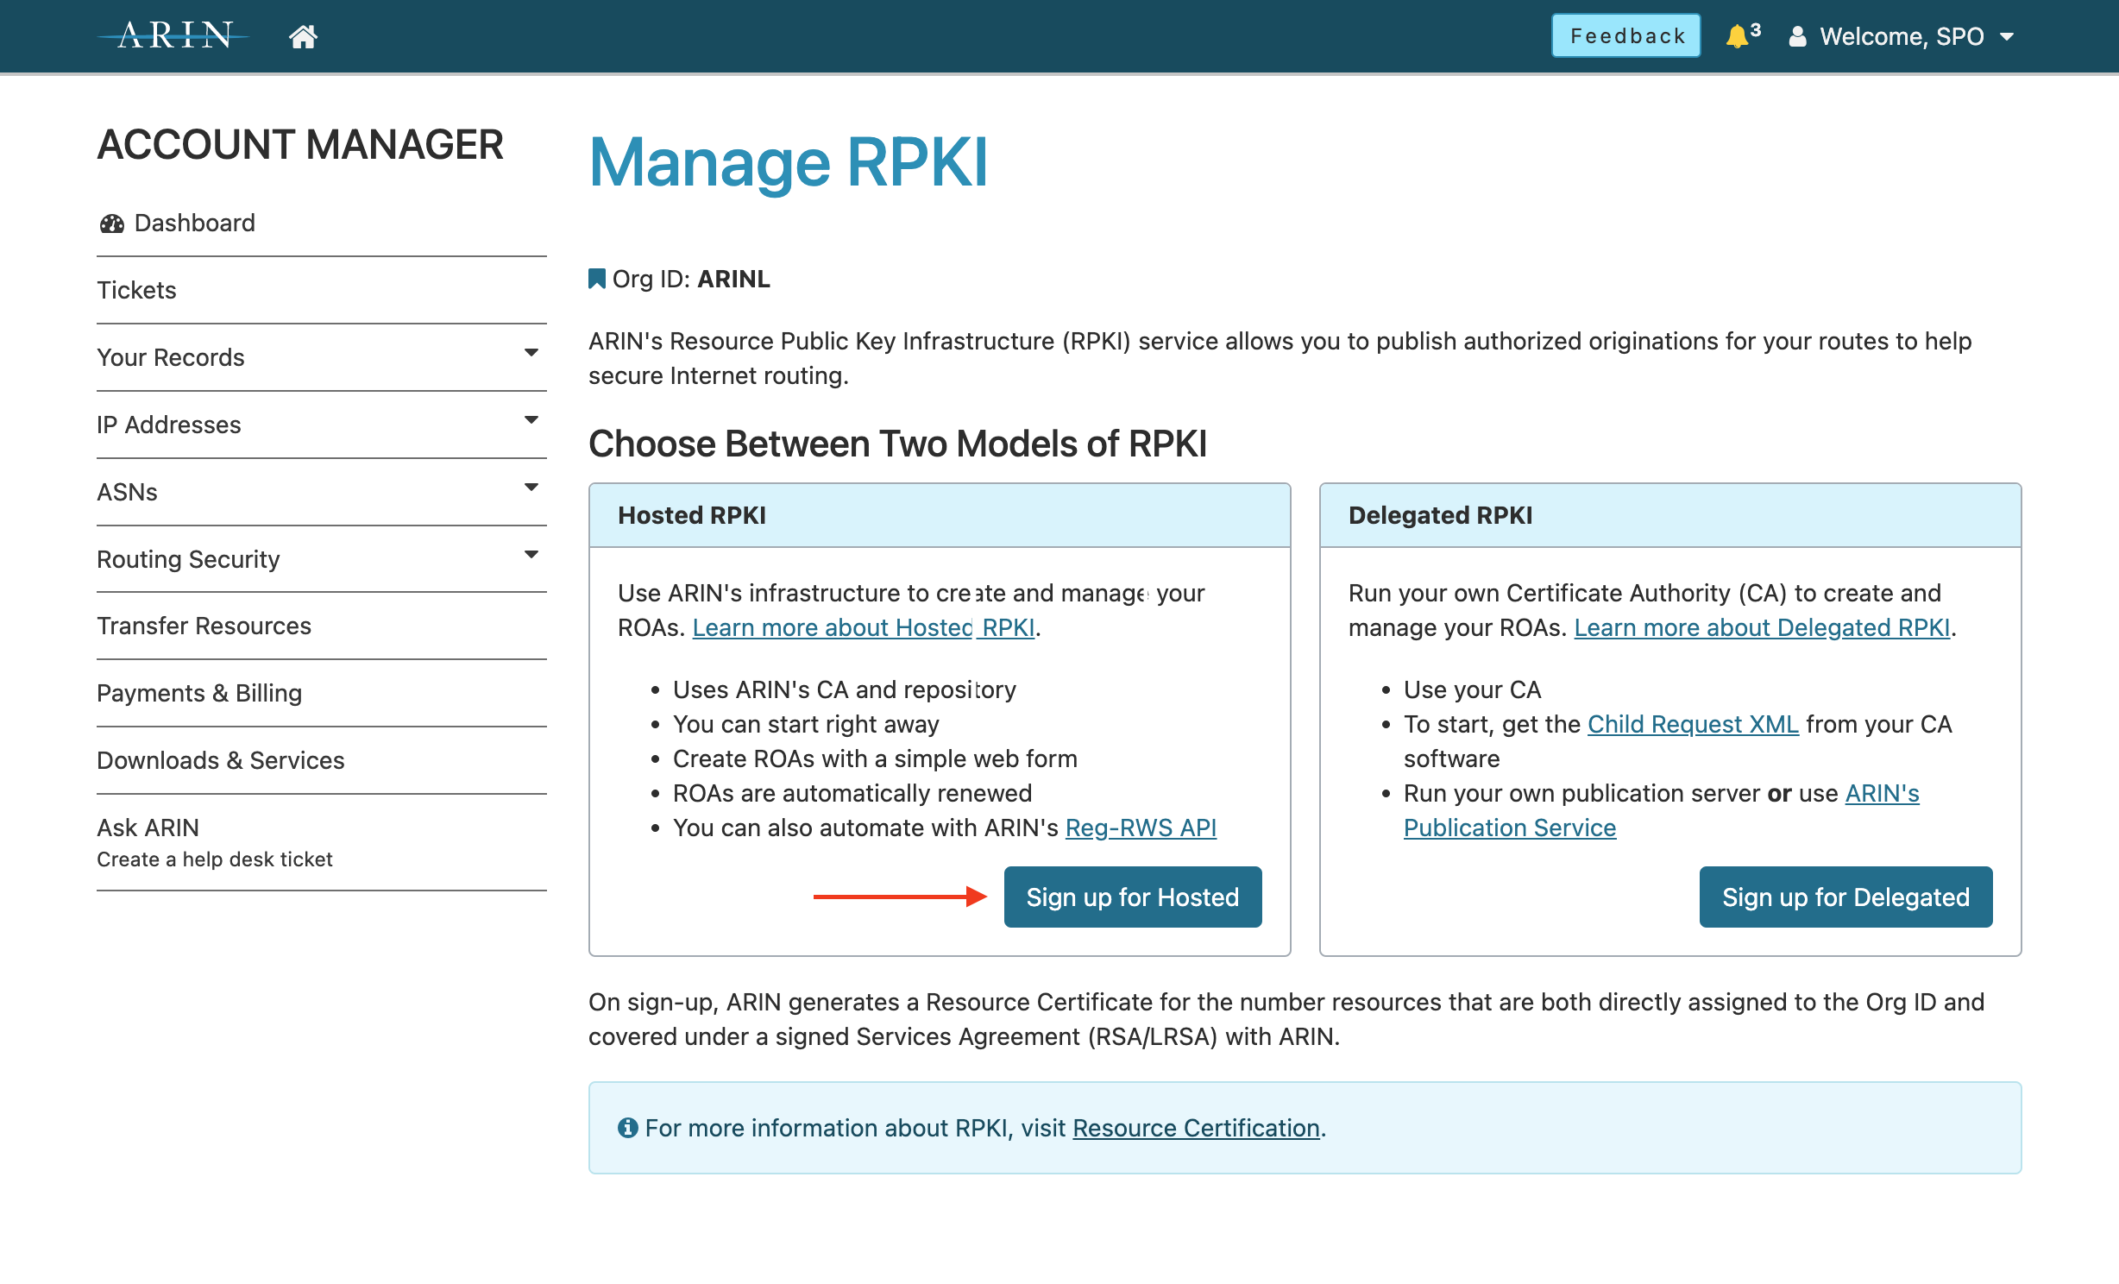Open Tickets in the sidebar
The height and width of the screenshot is (1284, 2119).
coord(322,290)
